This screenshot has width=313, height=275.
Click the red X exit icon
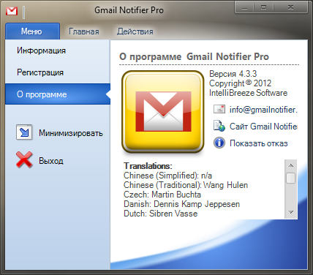pos(24,159)
